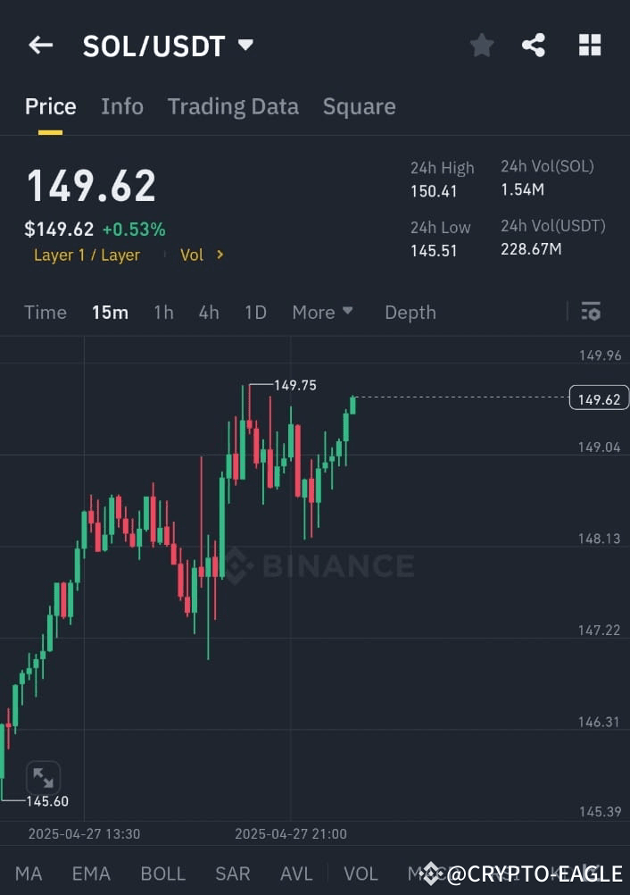Tap the current price label 149.62
Viewport: 630px width, 895px height.
click(x=598, y=398)
